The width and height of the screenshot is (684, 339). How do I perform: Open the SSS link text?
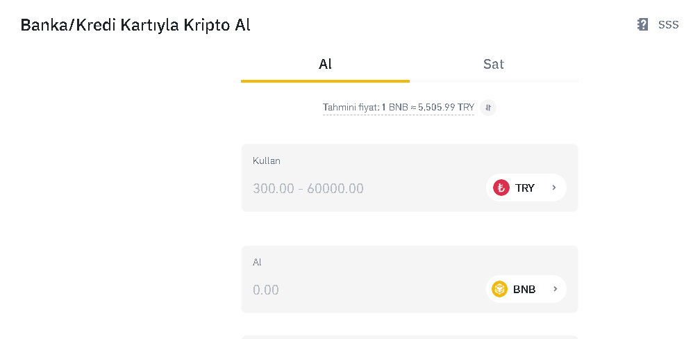click(668, 24)
